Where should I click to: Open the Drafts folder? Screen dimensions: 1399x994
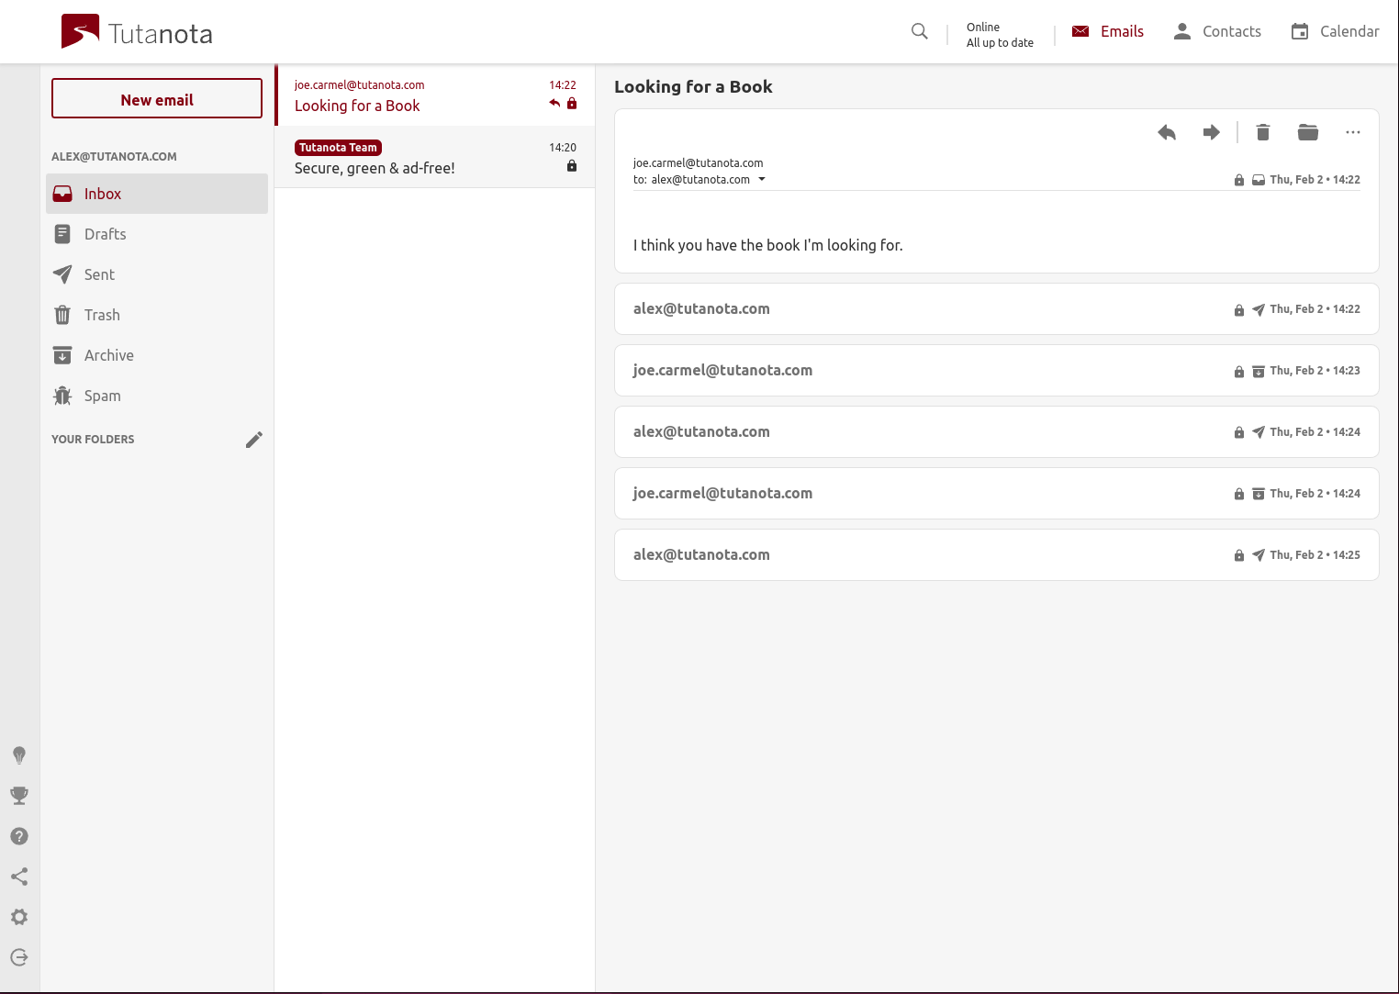[106, 234]
